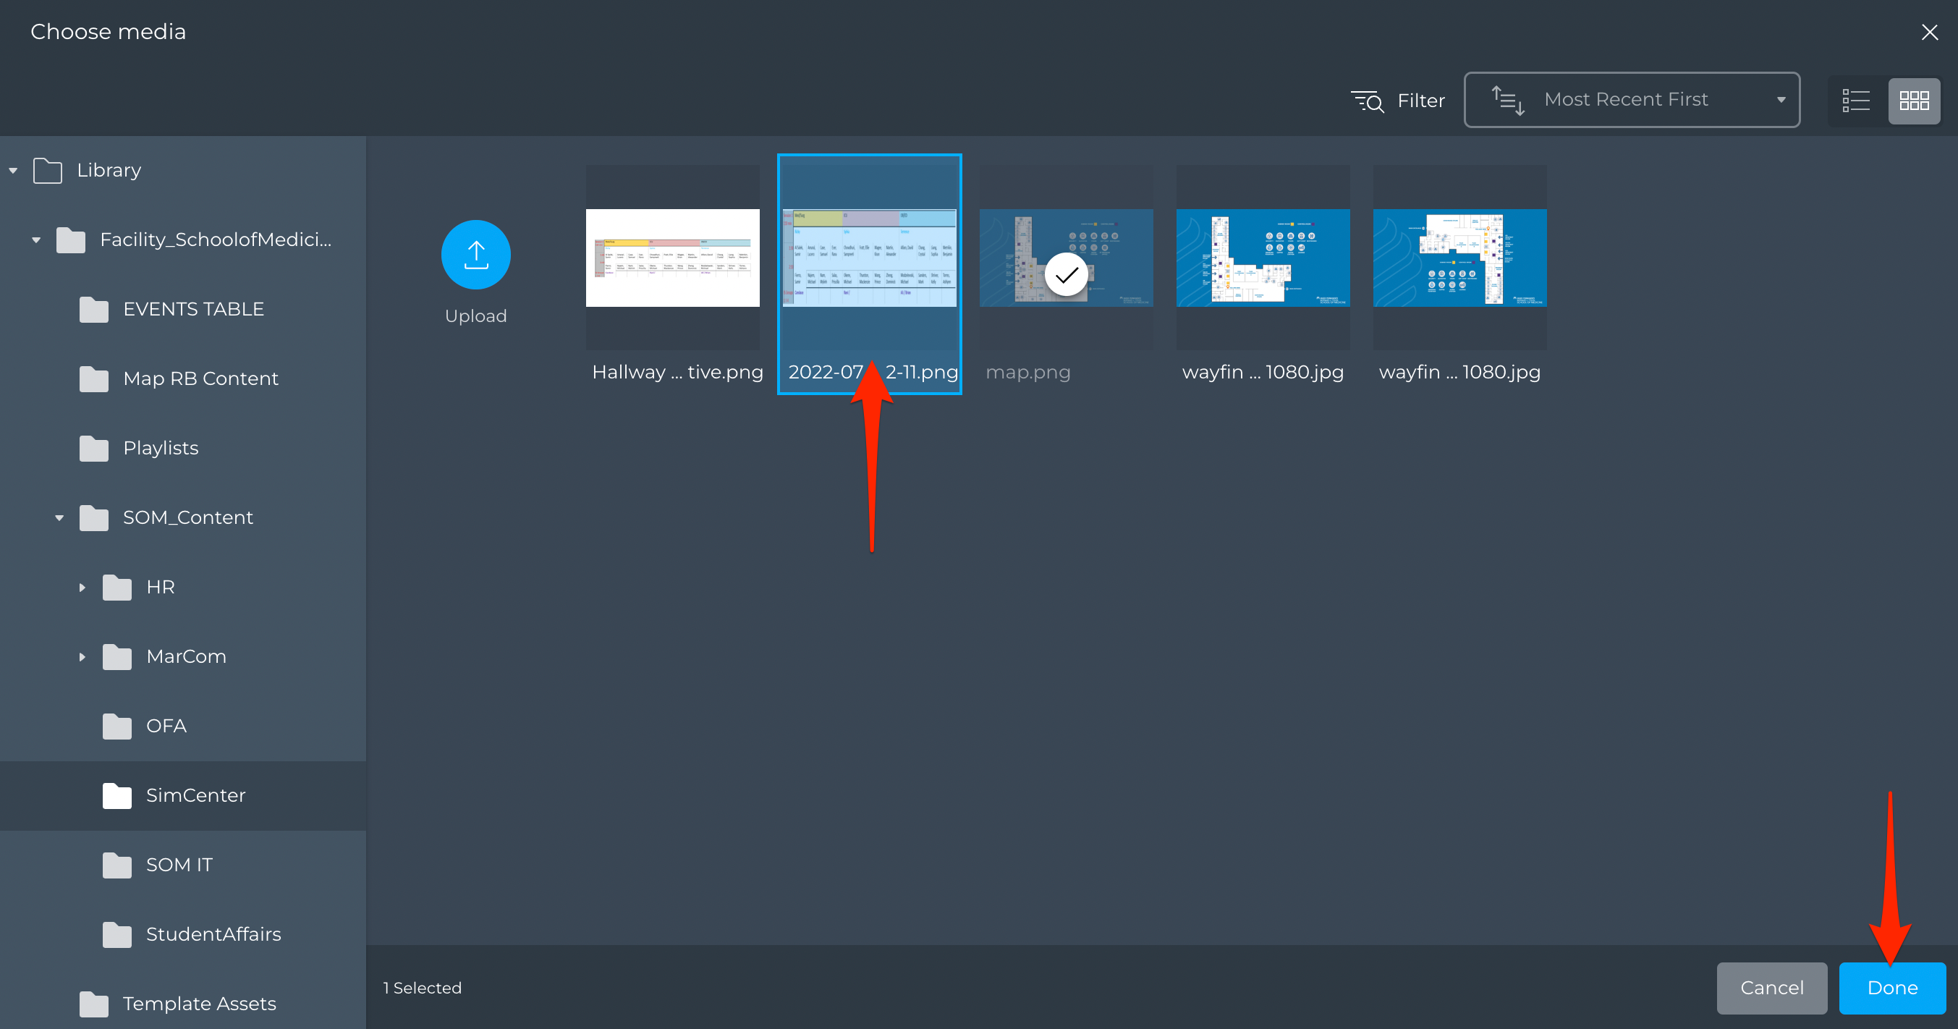1958x1029 pixels.
Task: Collapse the Library tree root
Action: [x=13, y=170]
